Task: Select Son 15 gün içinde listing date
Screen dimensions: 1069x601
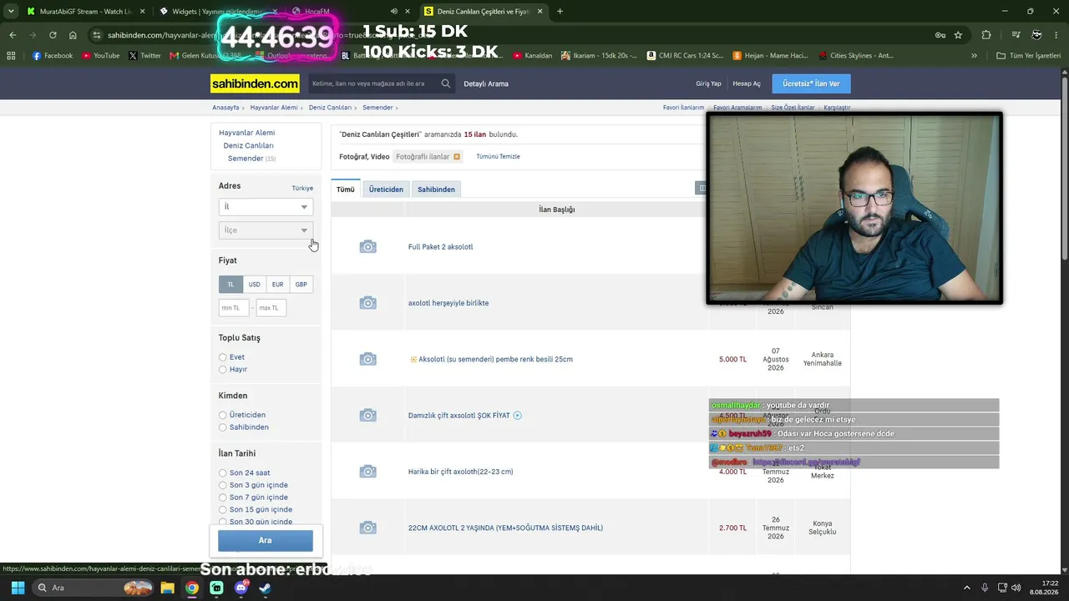Action: (x=222, y=509)
